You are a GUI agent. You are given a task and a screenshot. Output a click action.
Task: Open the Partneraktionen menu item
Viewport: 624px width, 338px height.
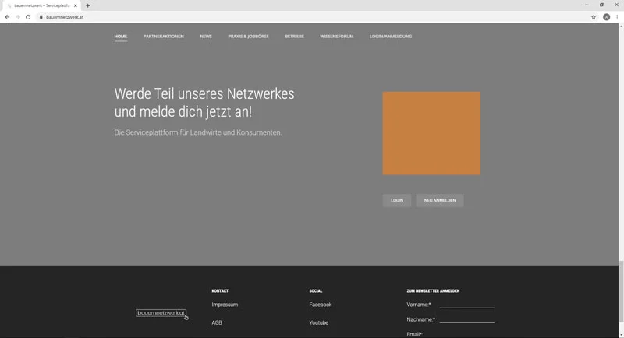[163, 37]
